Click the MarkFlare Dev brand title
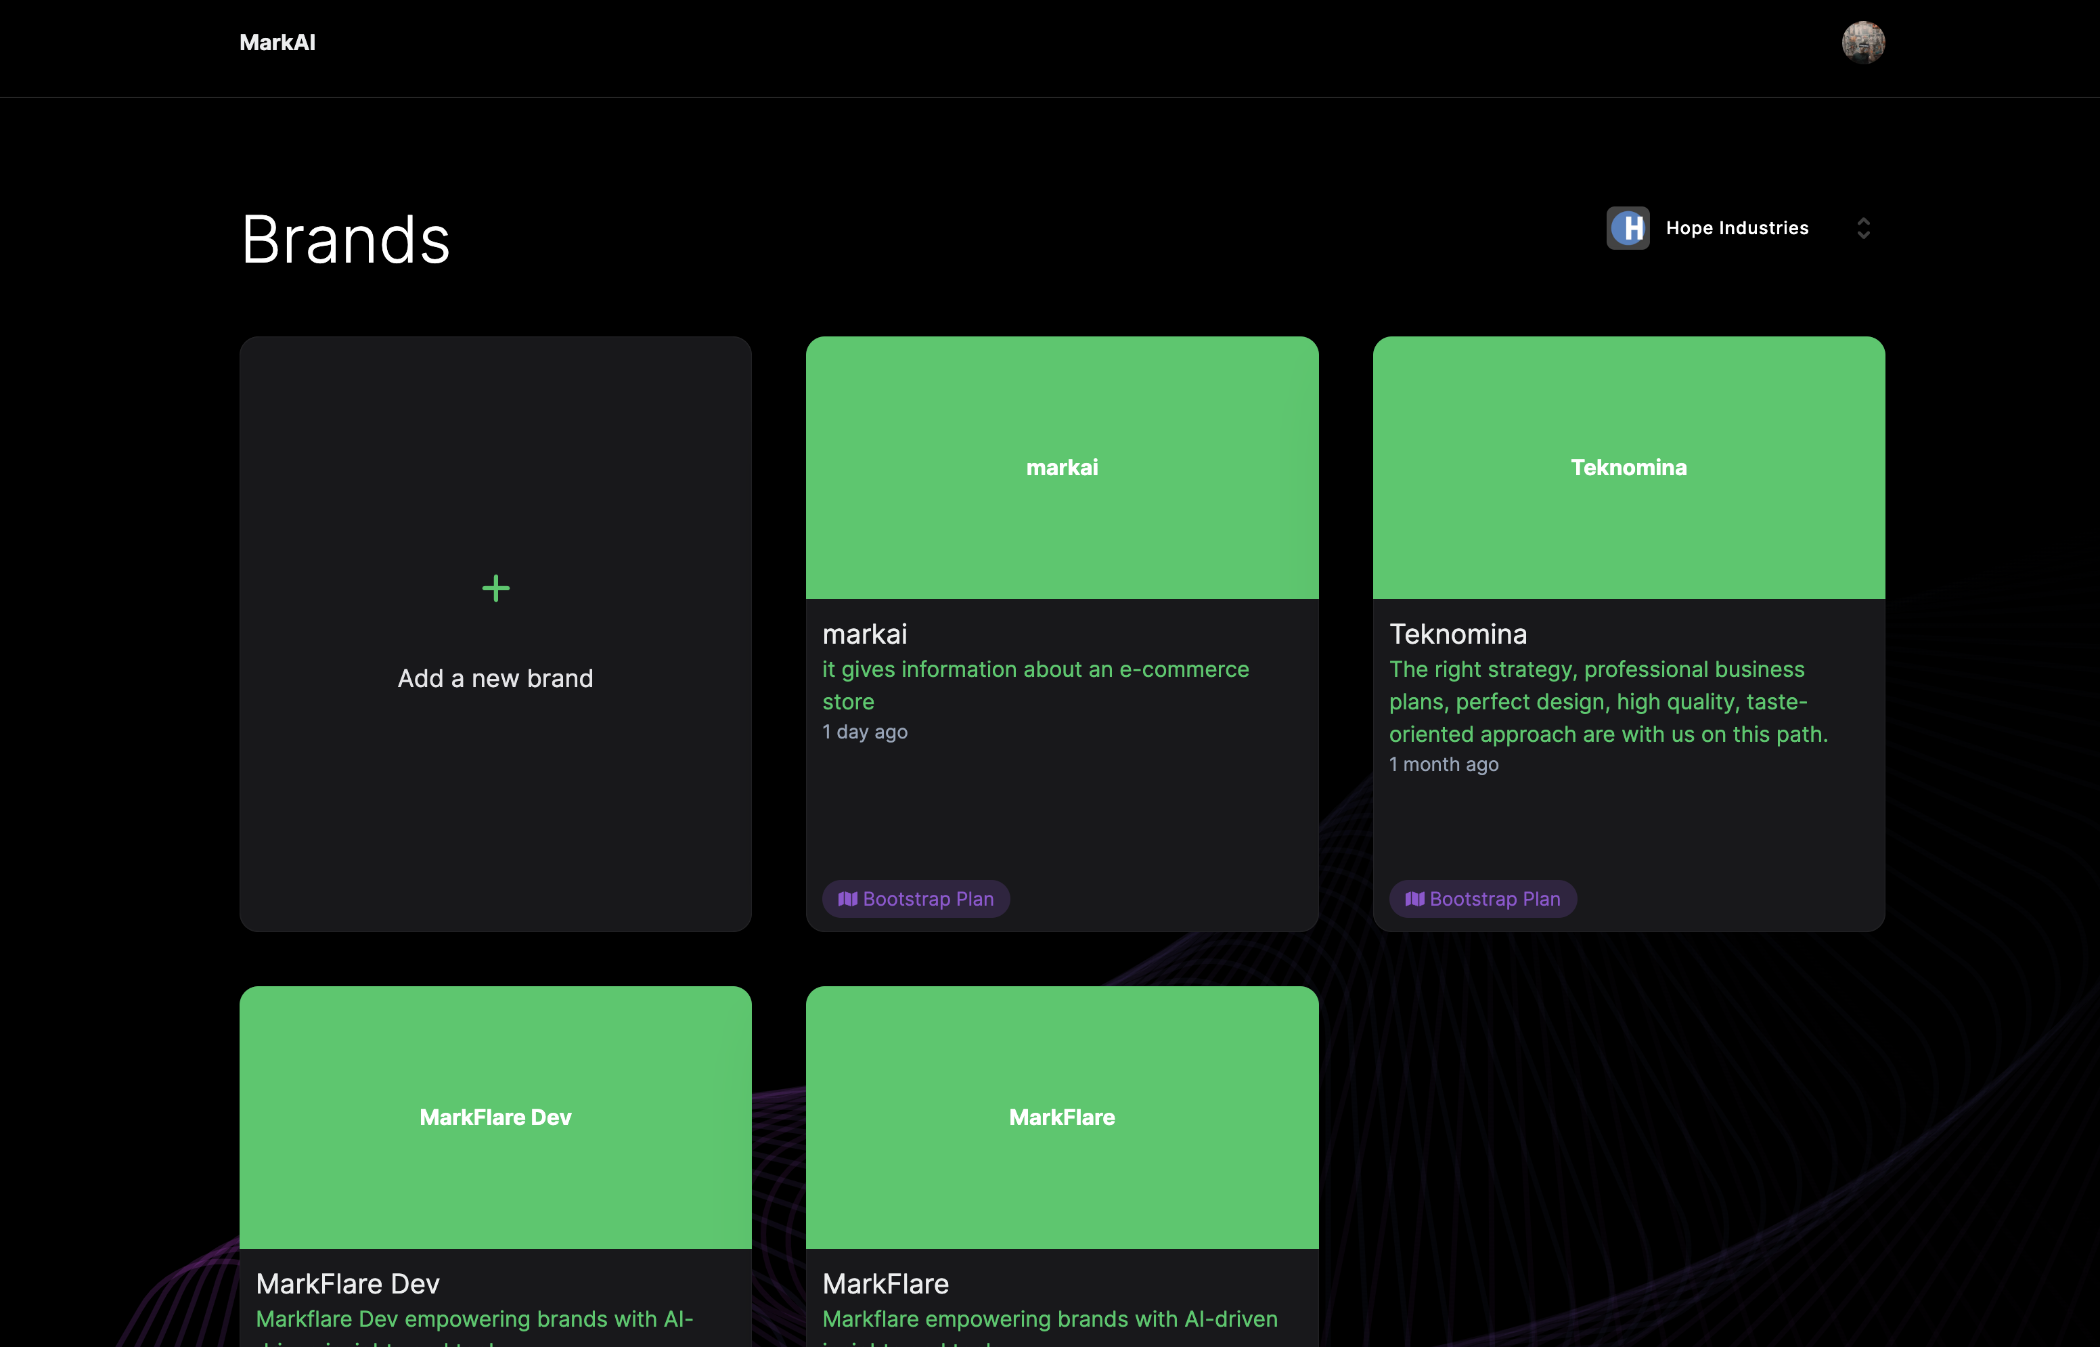The width and height of the screenshot is (2100, 1347). click(347, 1283)
